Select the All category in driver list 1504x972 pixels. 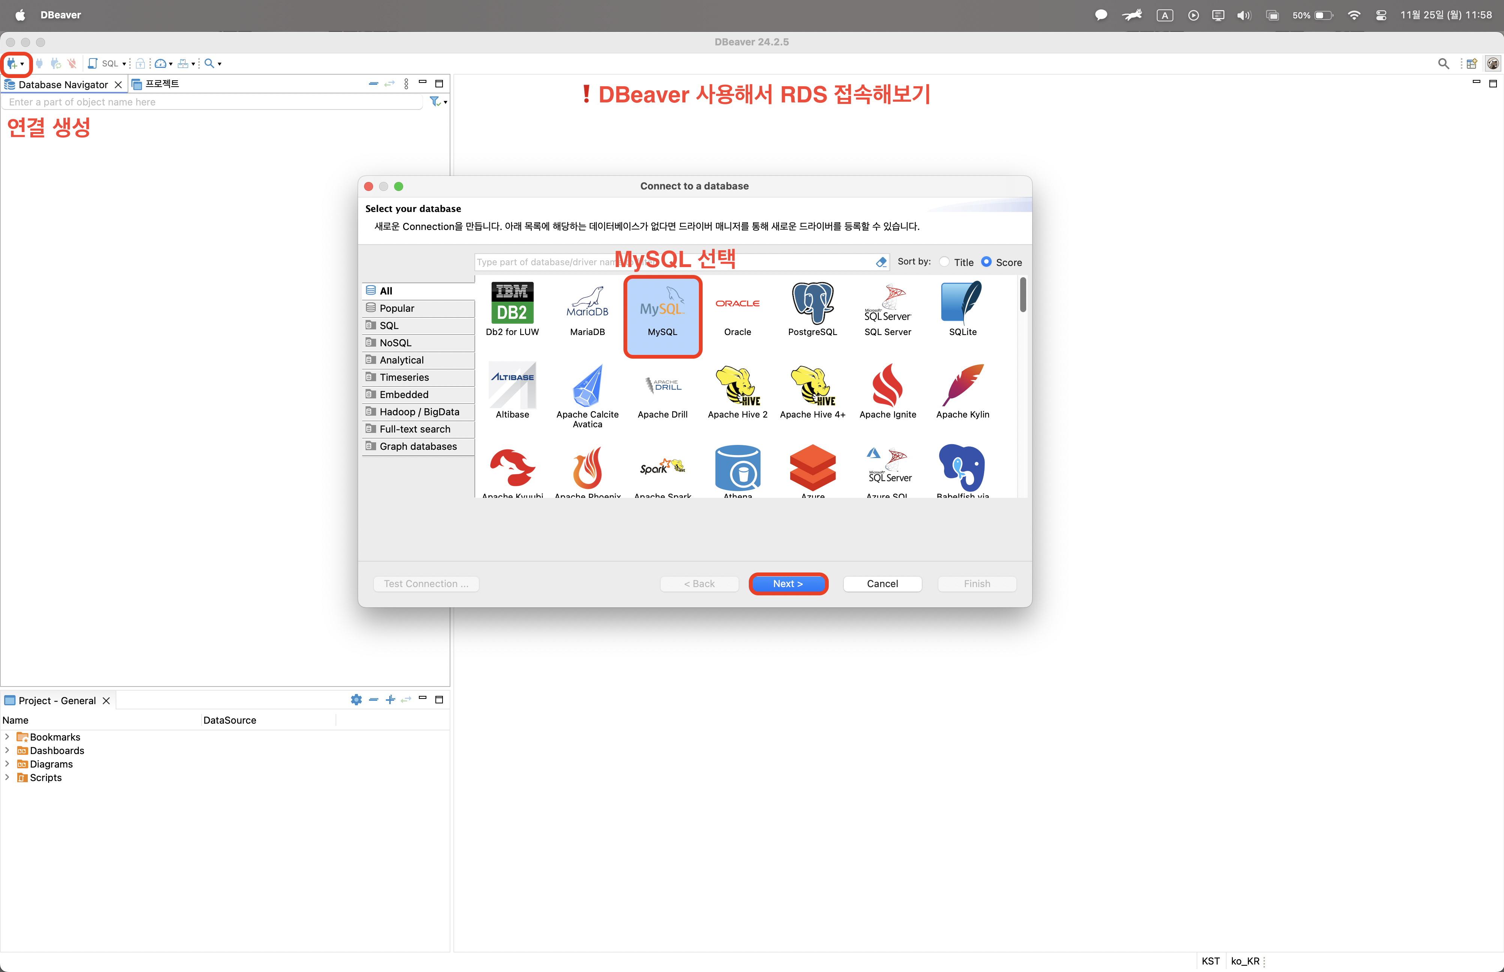(418, 291)
